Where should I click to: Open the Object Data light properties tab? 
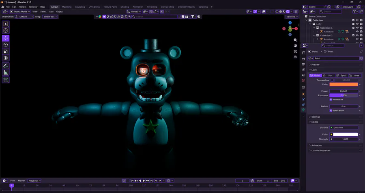303,110
